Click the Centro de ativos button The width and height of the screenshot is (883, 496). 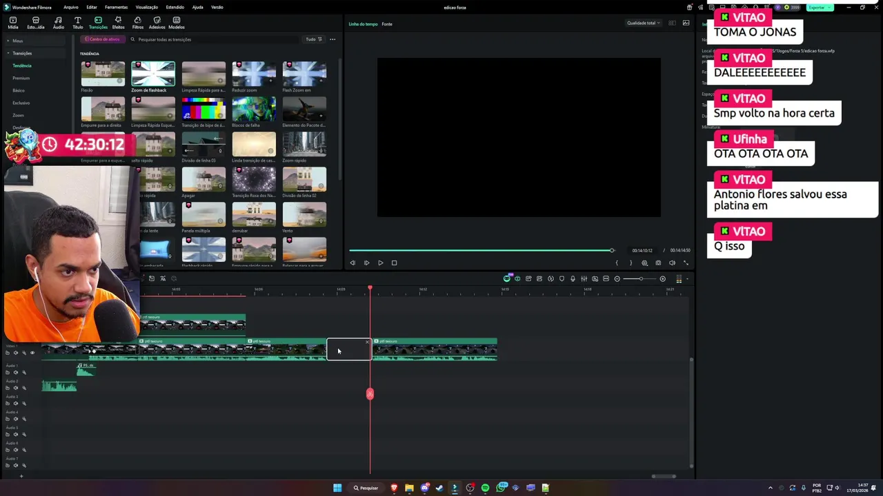102,39
